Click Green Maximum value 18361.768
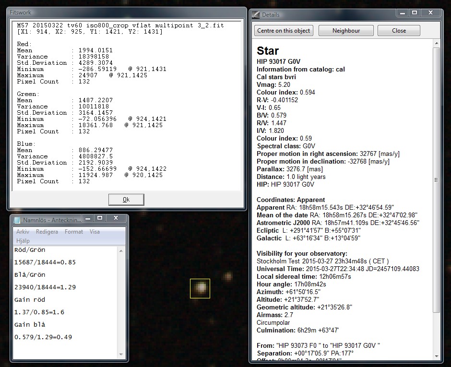This screenshot has height=367, width=451. click(95, 125)
